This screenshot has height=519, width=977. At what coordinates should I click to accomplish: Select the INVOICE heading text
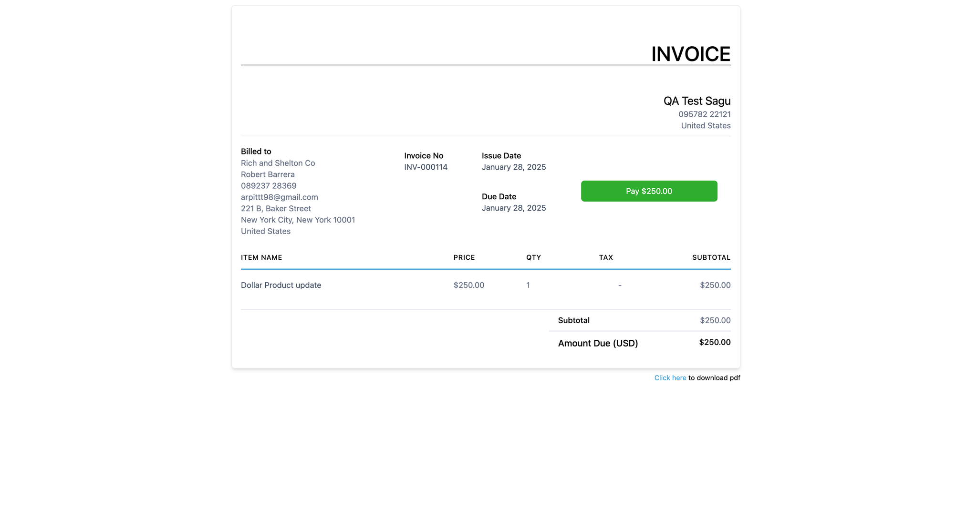coord(691,54)
